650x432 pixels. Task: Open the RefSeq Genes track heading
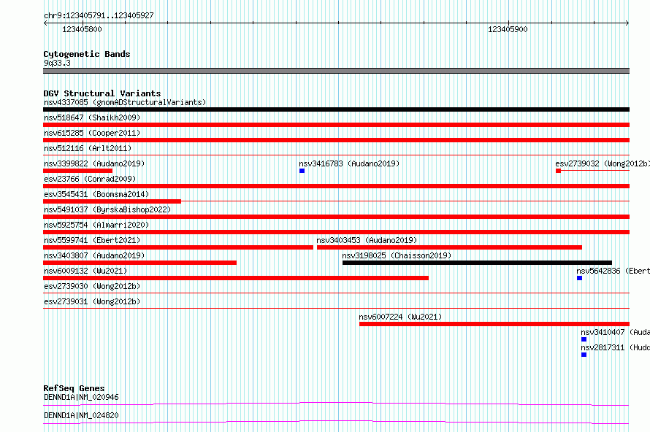coord(74,388)
